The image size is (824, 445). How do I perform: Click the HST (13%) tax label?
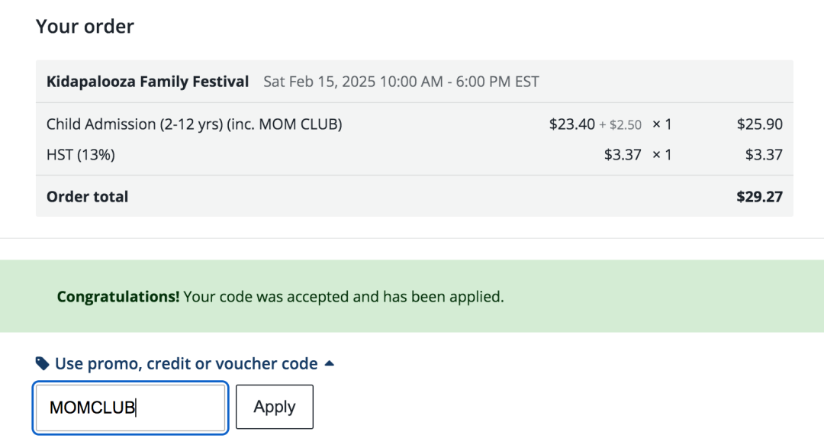pos(81,155)
